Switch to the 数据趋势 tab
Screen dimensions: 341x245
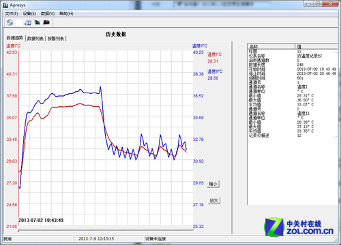tap(15, 38)
